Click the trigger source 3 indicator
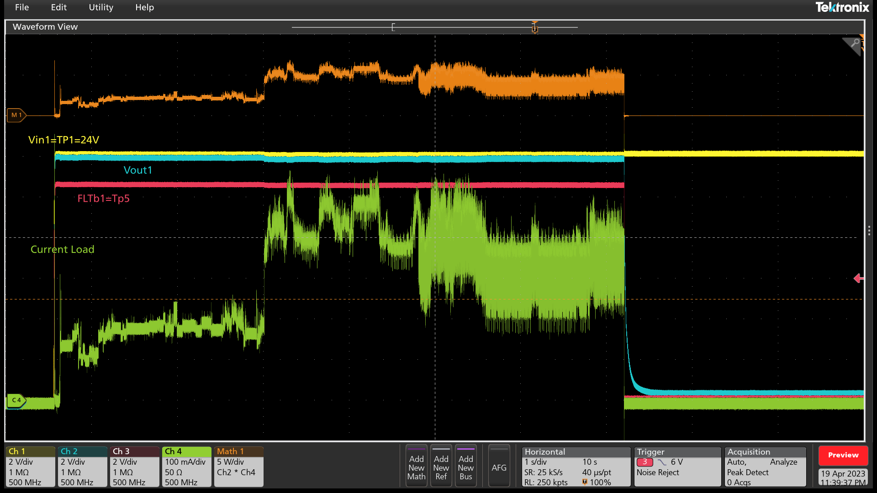Image resolution: width=877 pixels, height=493 pixels. [x=645, y=462]
